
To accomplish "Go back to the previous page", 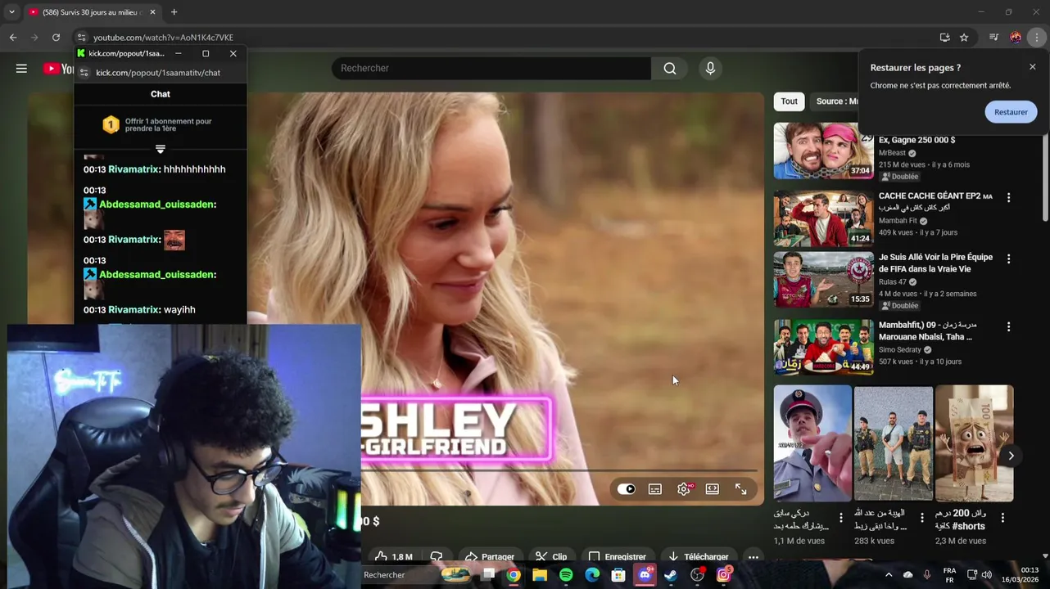I will pyautogui.click(x=13, y=38).
